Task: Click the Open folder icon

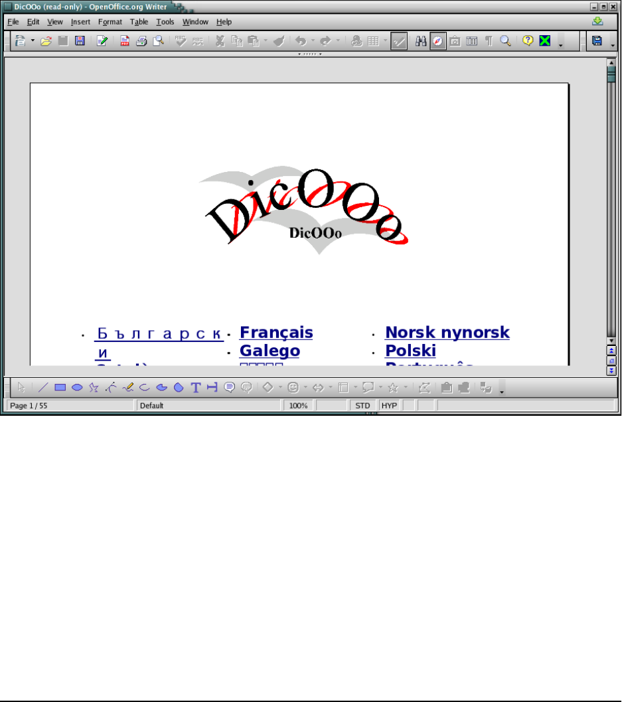Action: point(46,41)
